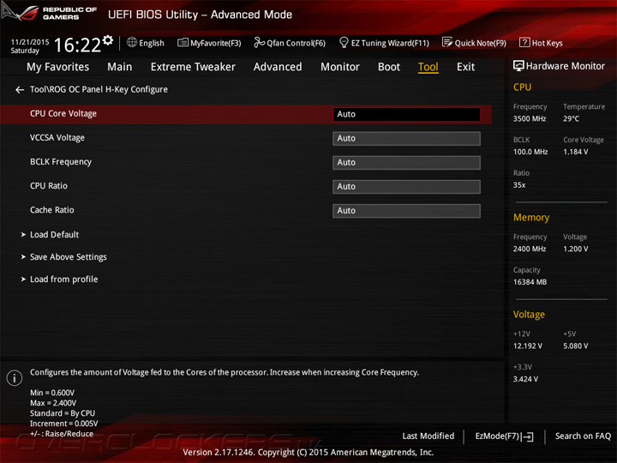Open the Boot tab

(389, 67)
